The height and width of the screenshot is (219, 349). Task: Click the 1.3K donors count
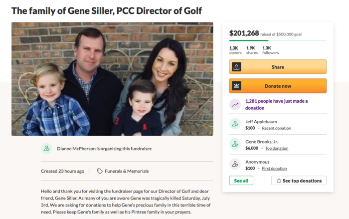pos(235,50)
